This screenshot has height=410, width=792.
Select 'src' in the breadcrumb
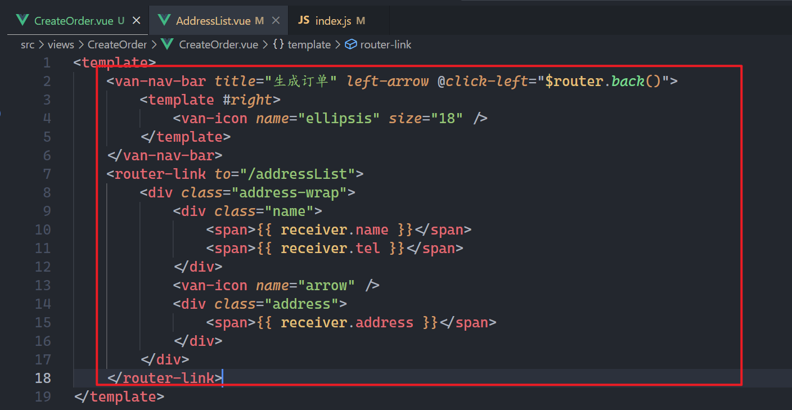(28, 44)
